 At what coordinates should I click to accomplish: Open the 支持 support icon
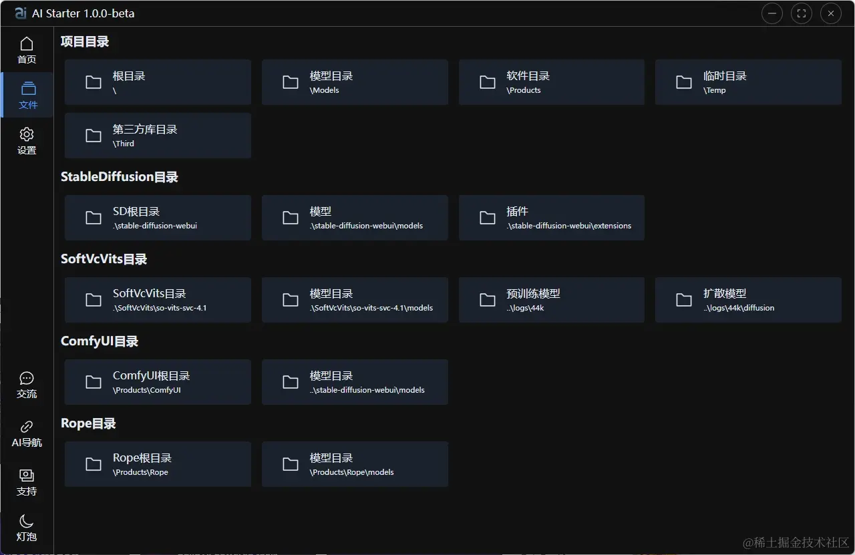pyautogui.click(x=27, y=476)
